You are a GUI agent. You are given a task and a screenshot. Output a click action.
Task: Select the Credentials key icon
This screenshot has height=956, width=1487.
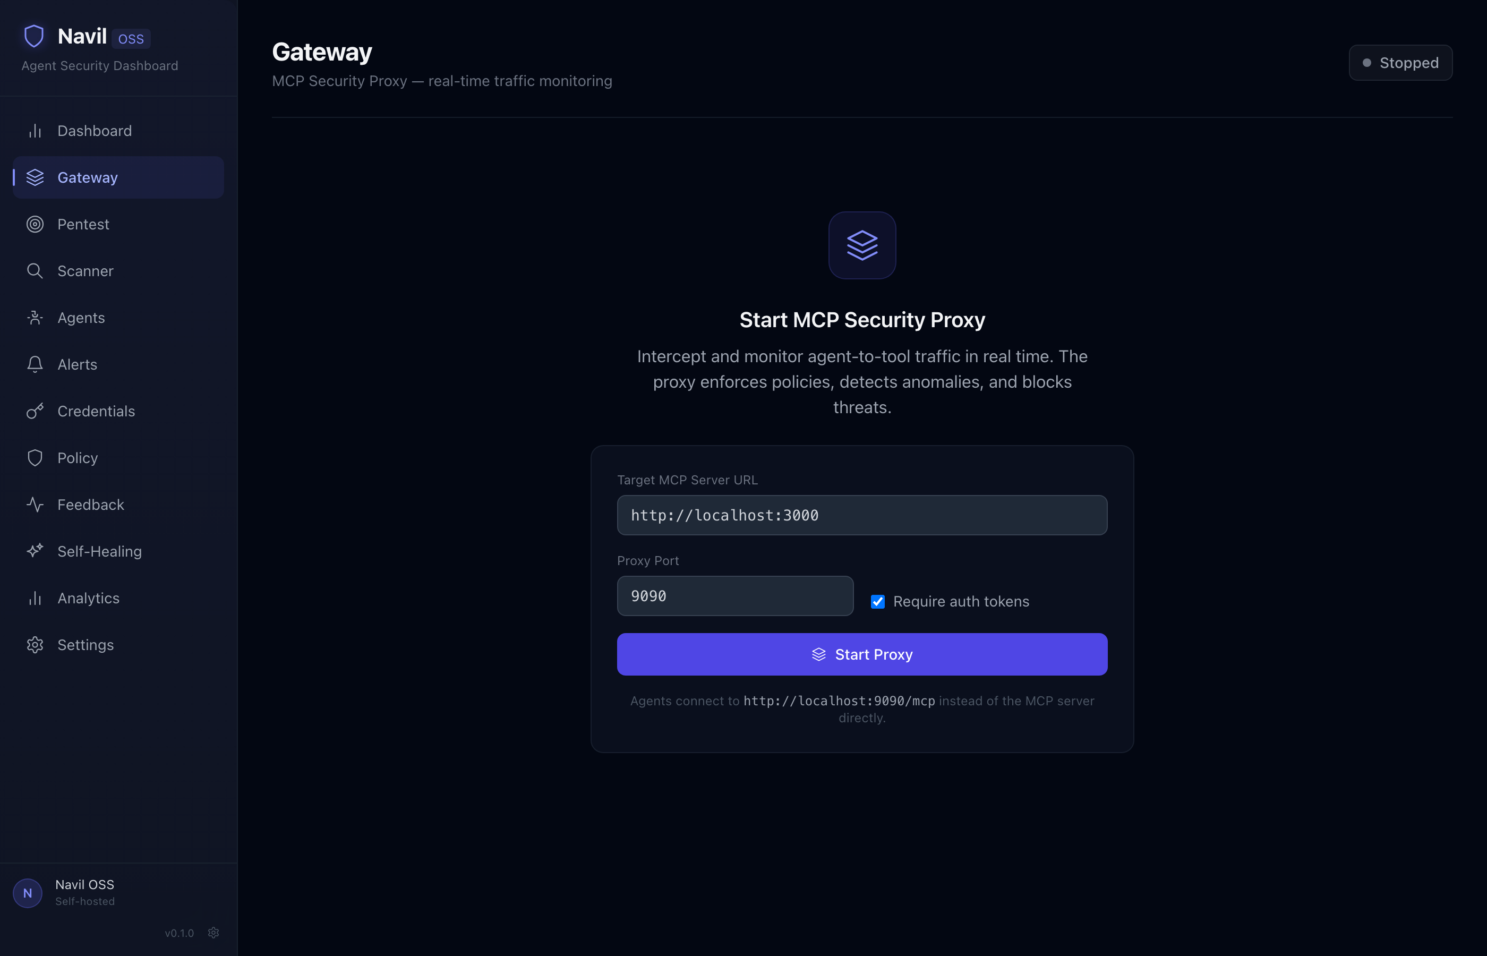(35, 411)
